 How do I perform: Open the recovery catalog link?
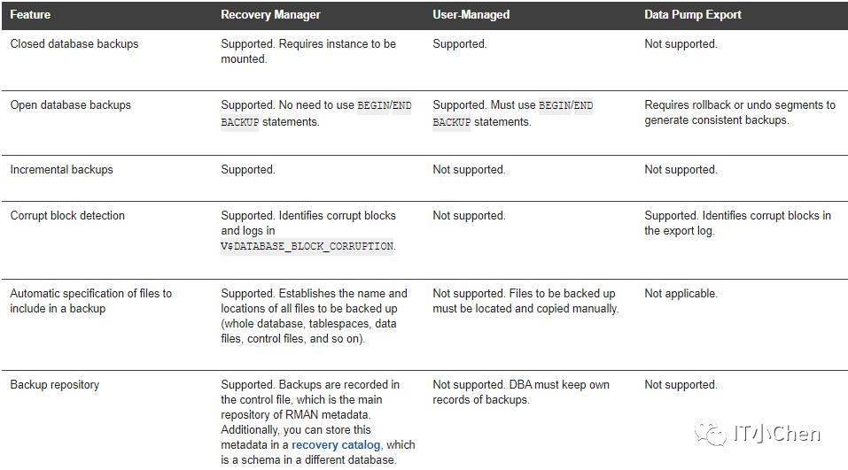pos(336,444)
